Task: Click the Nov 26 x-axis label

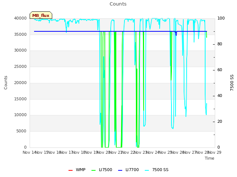Action: coord(178,152)
